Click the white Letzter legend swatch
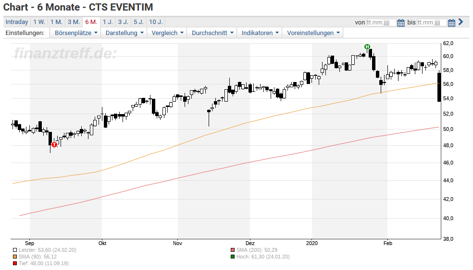The width and height of the screenshot is (473, 270). coord(15,250)
